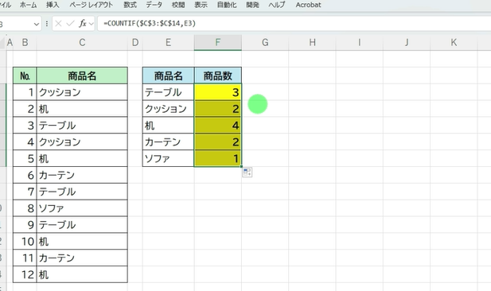Select the cell containing ソファ in column E
Screen dimensions: 491x291
(x=168, y=158)
